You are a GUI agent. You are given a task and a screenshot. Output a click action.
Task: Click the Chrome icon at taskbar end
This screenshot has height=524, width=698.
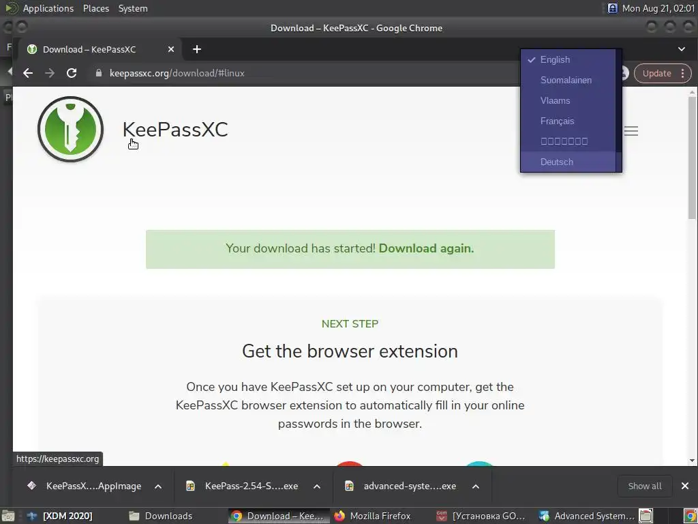click(x=690, y=516)
